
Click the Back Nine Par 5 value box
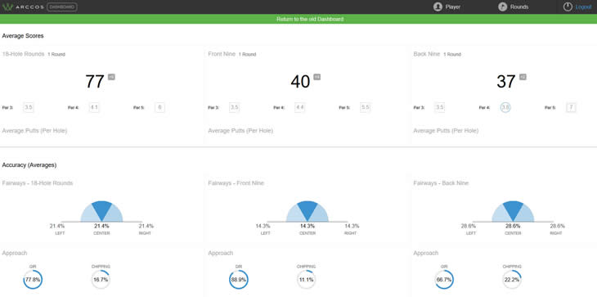pos(571,108)
